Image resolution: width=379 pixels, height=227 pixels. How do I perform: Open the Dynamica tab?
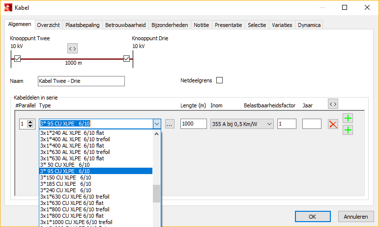(x=309, y=25)
